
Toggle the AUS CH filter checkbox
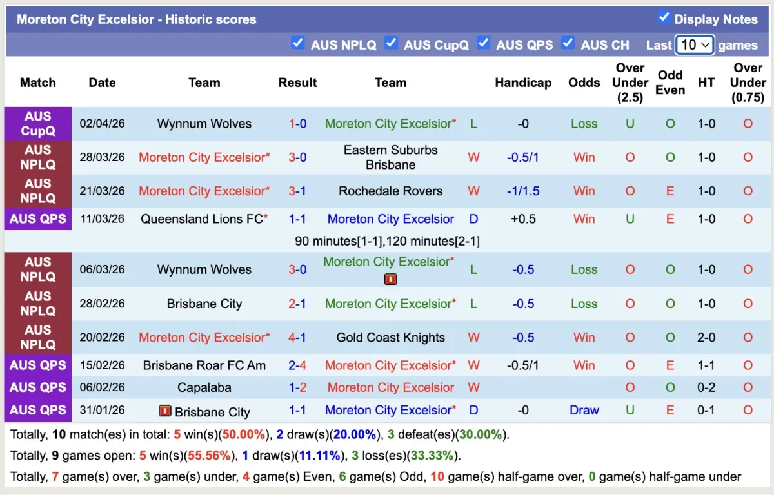pyautogui.click(x=568, y=43)
